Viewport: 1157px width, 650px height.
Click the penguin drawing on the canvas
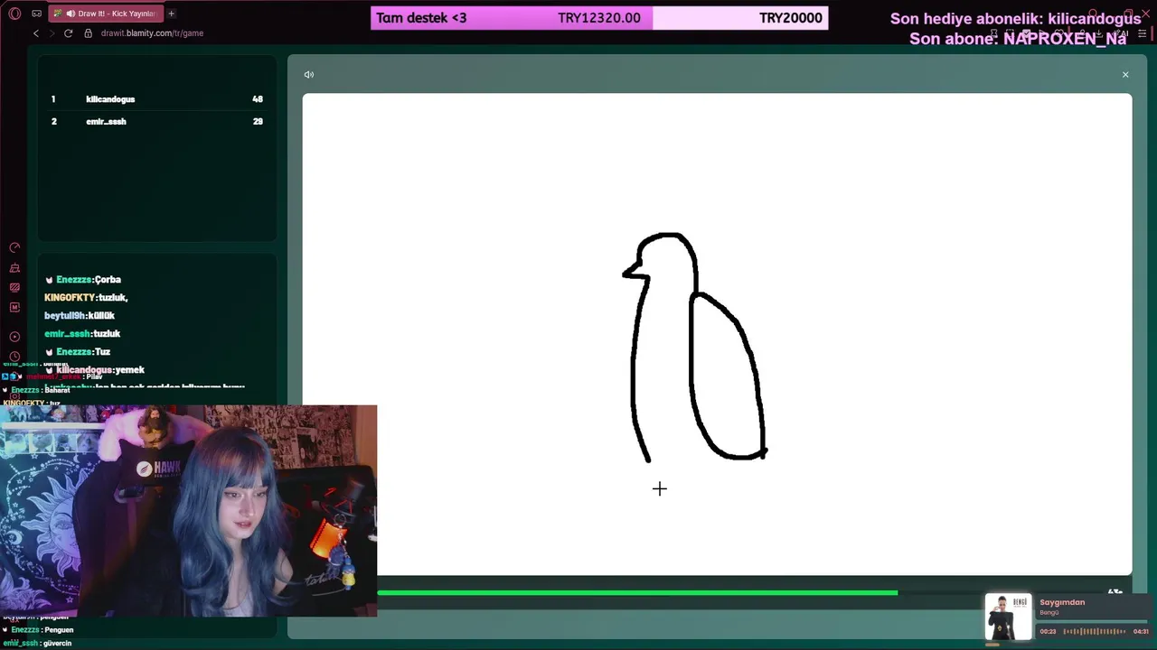695,348
